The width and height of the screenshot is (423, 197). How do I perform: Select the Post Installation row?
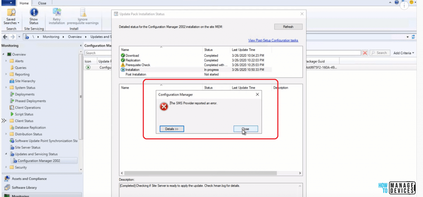pos(196,74)
